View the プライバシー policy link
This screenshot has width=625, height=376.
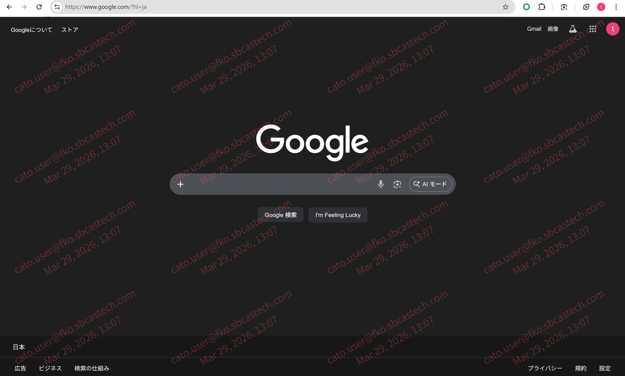click(x=545, y=368)
